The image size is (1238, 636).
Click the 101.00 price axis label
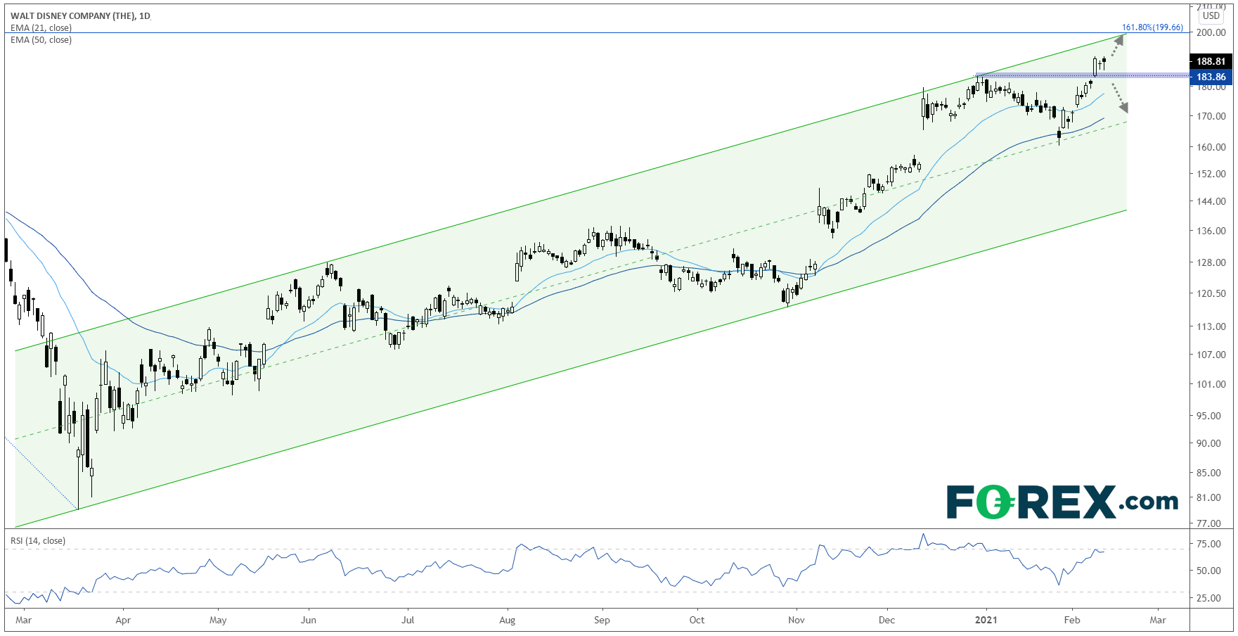[1211, 384]
